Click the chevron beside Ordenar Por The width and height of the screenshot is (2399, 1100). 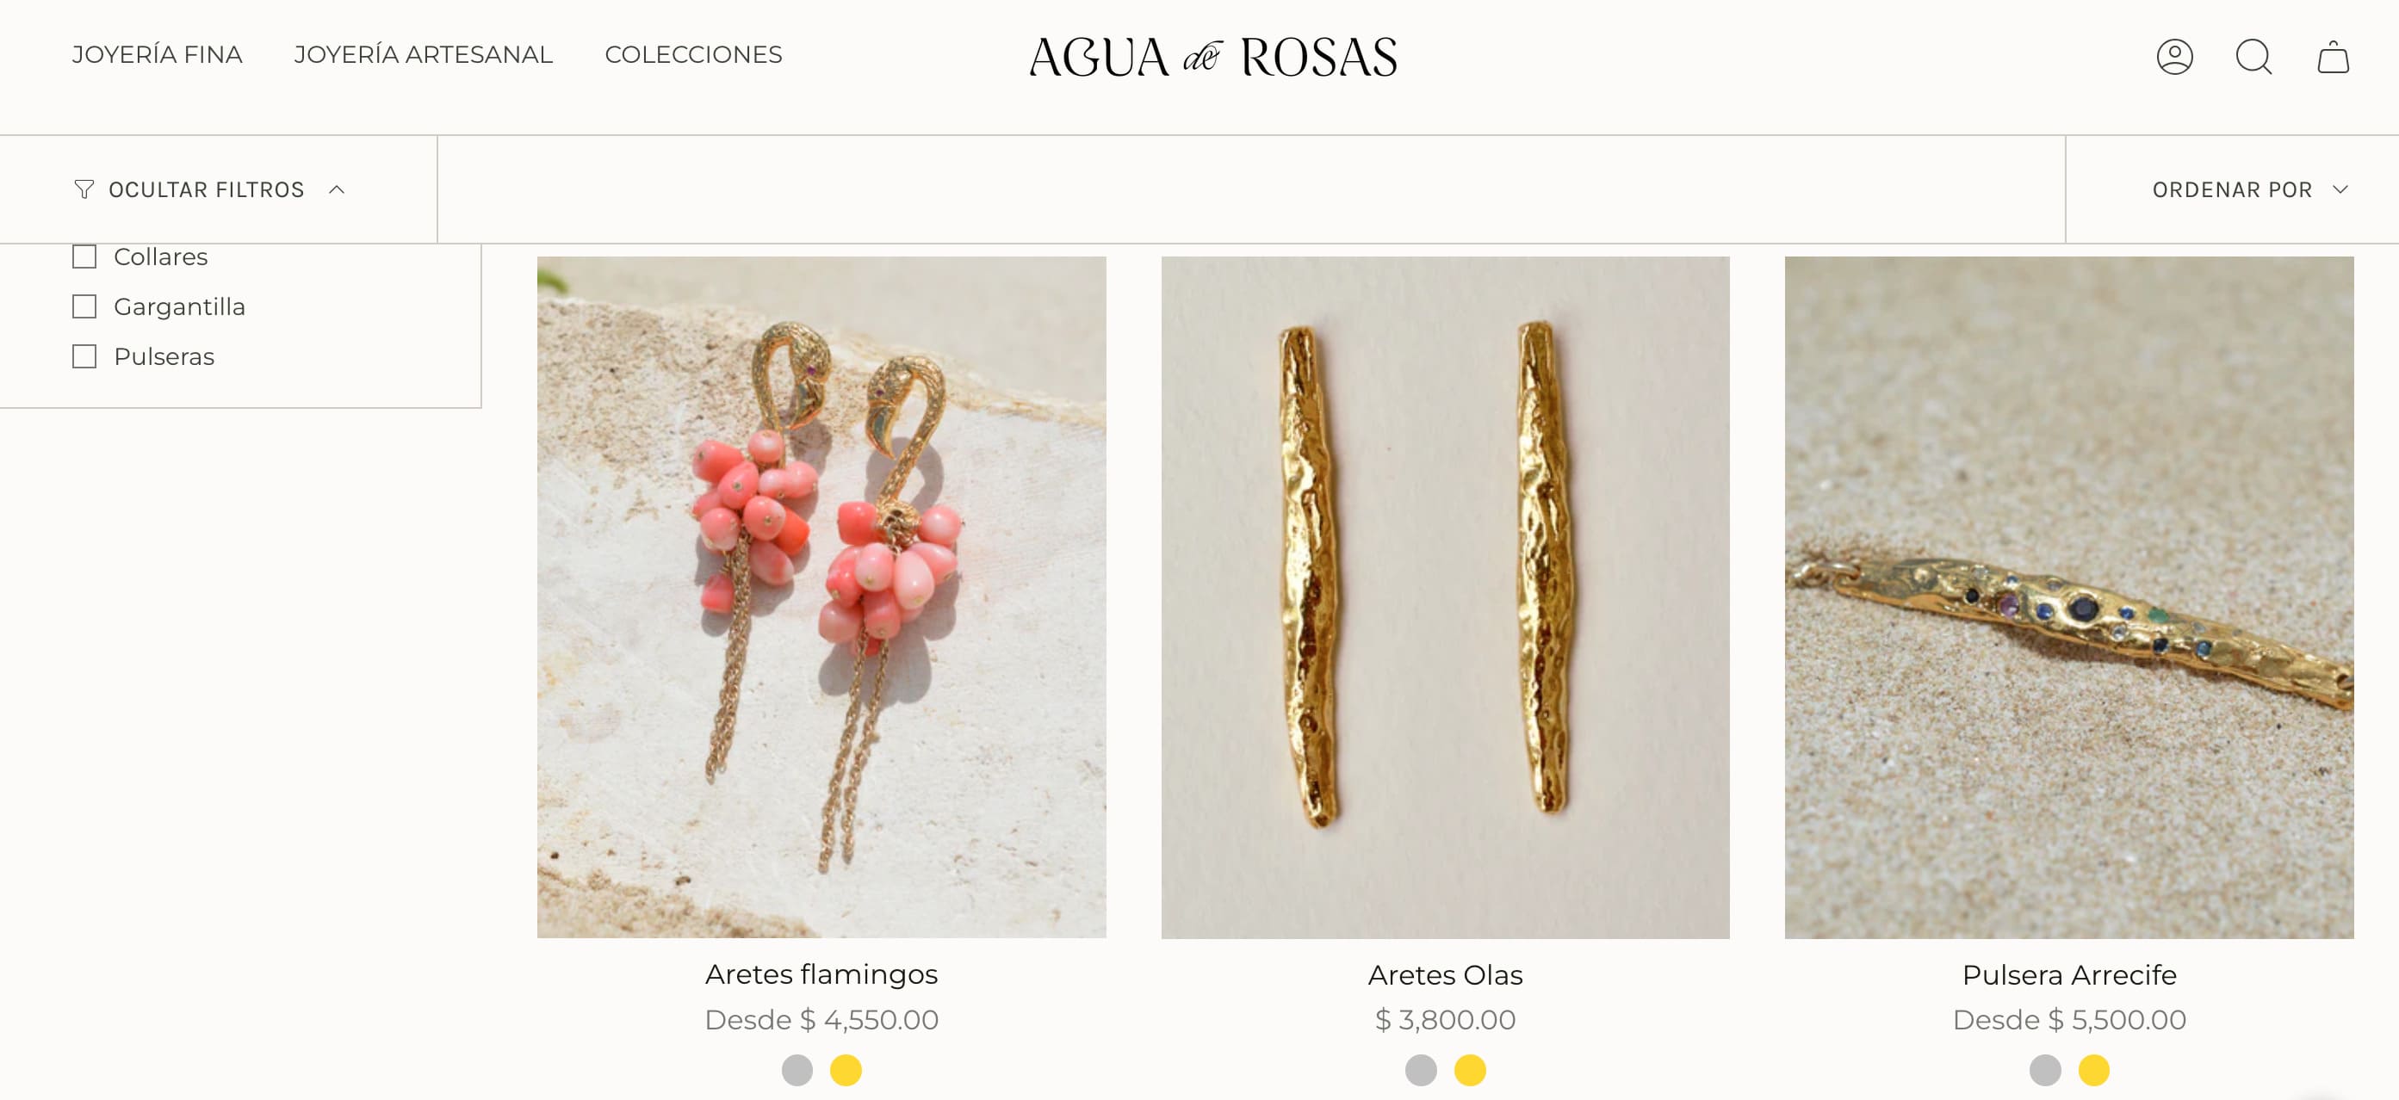tap(2340, 190)
